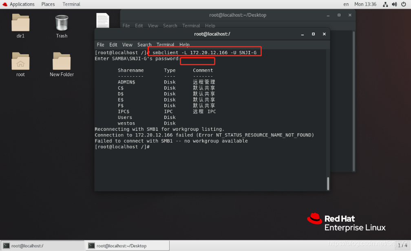
Task: Open File menu in background Desktop terminal
Action: [x=126, y=26]
